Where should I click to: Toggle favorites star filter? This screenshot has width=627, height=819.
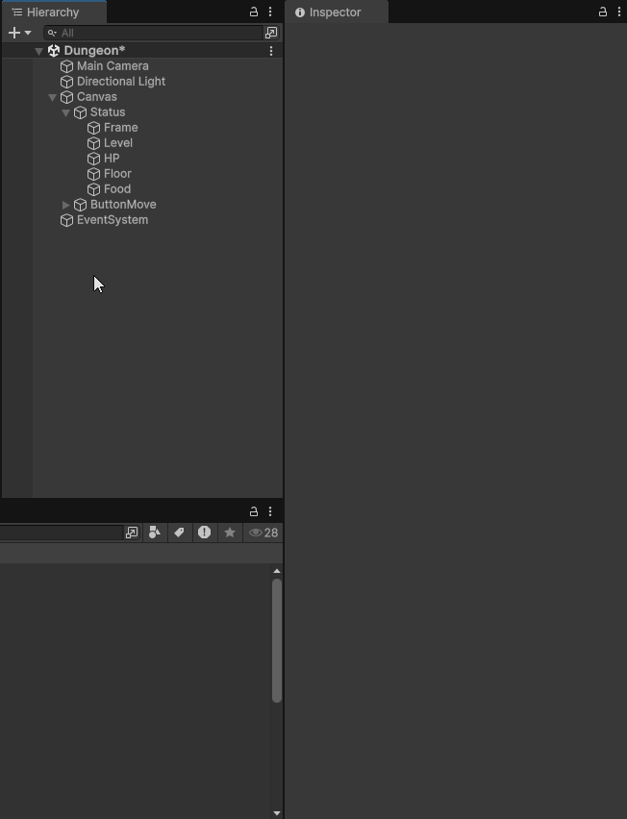tap(230, 533)
